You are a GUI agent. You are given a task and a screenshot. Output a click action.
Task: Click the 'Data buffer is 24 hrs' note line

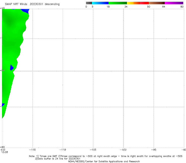tap(58, 159)
